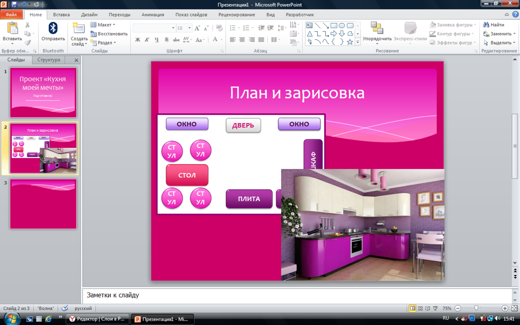Click the spell check icon in status bar

coord(65,308)
